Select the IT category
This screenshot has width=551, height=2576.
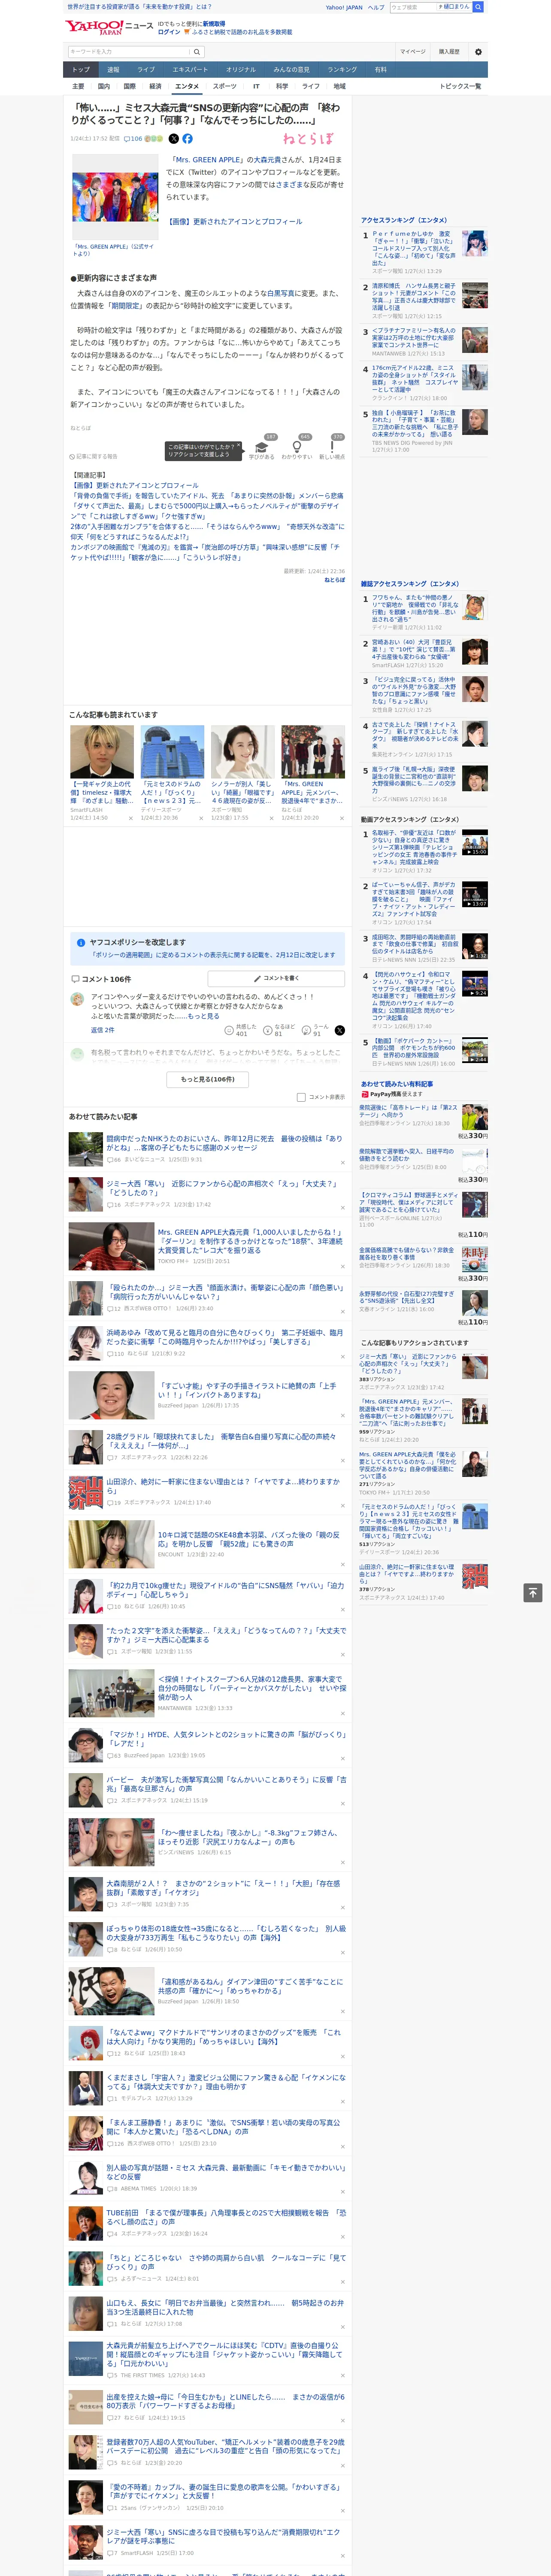coord(256,86)
